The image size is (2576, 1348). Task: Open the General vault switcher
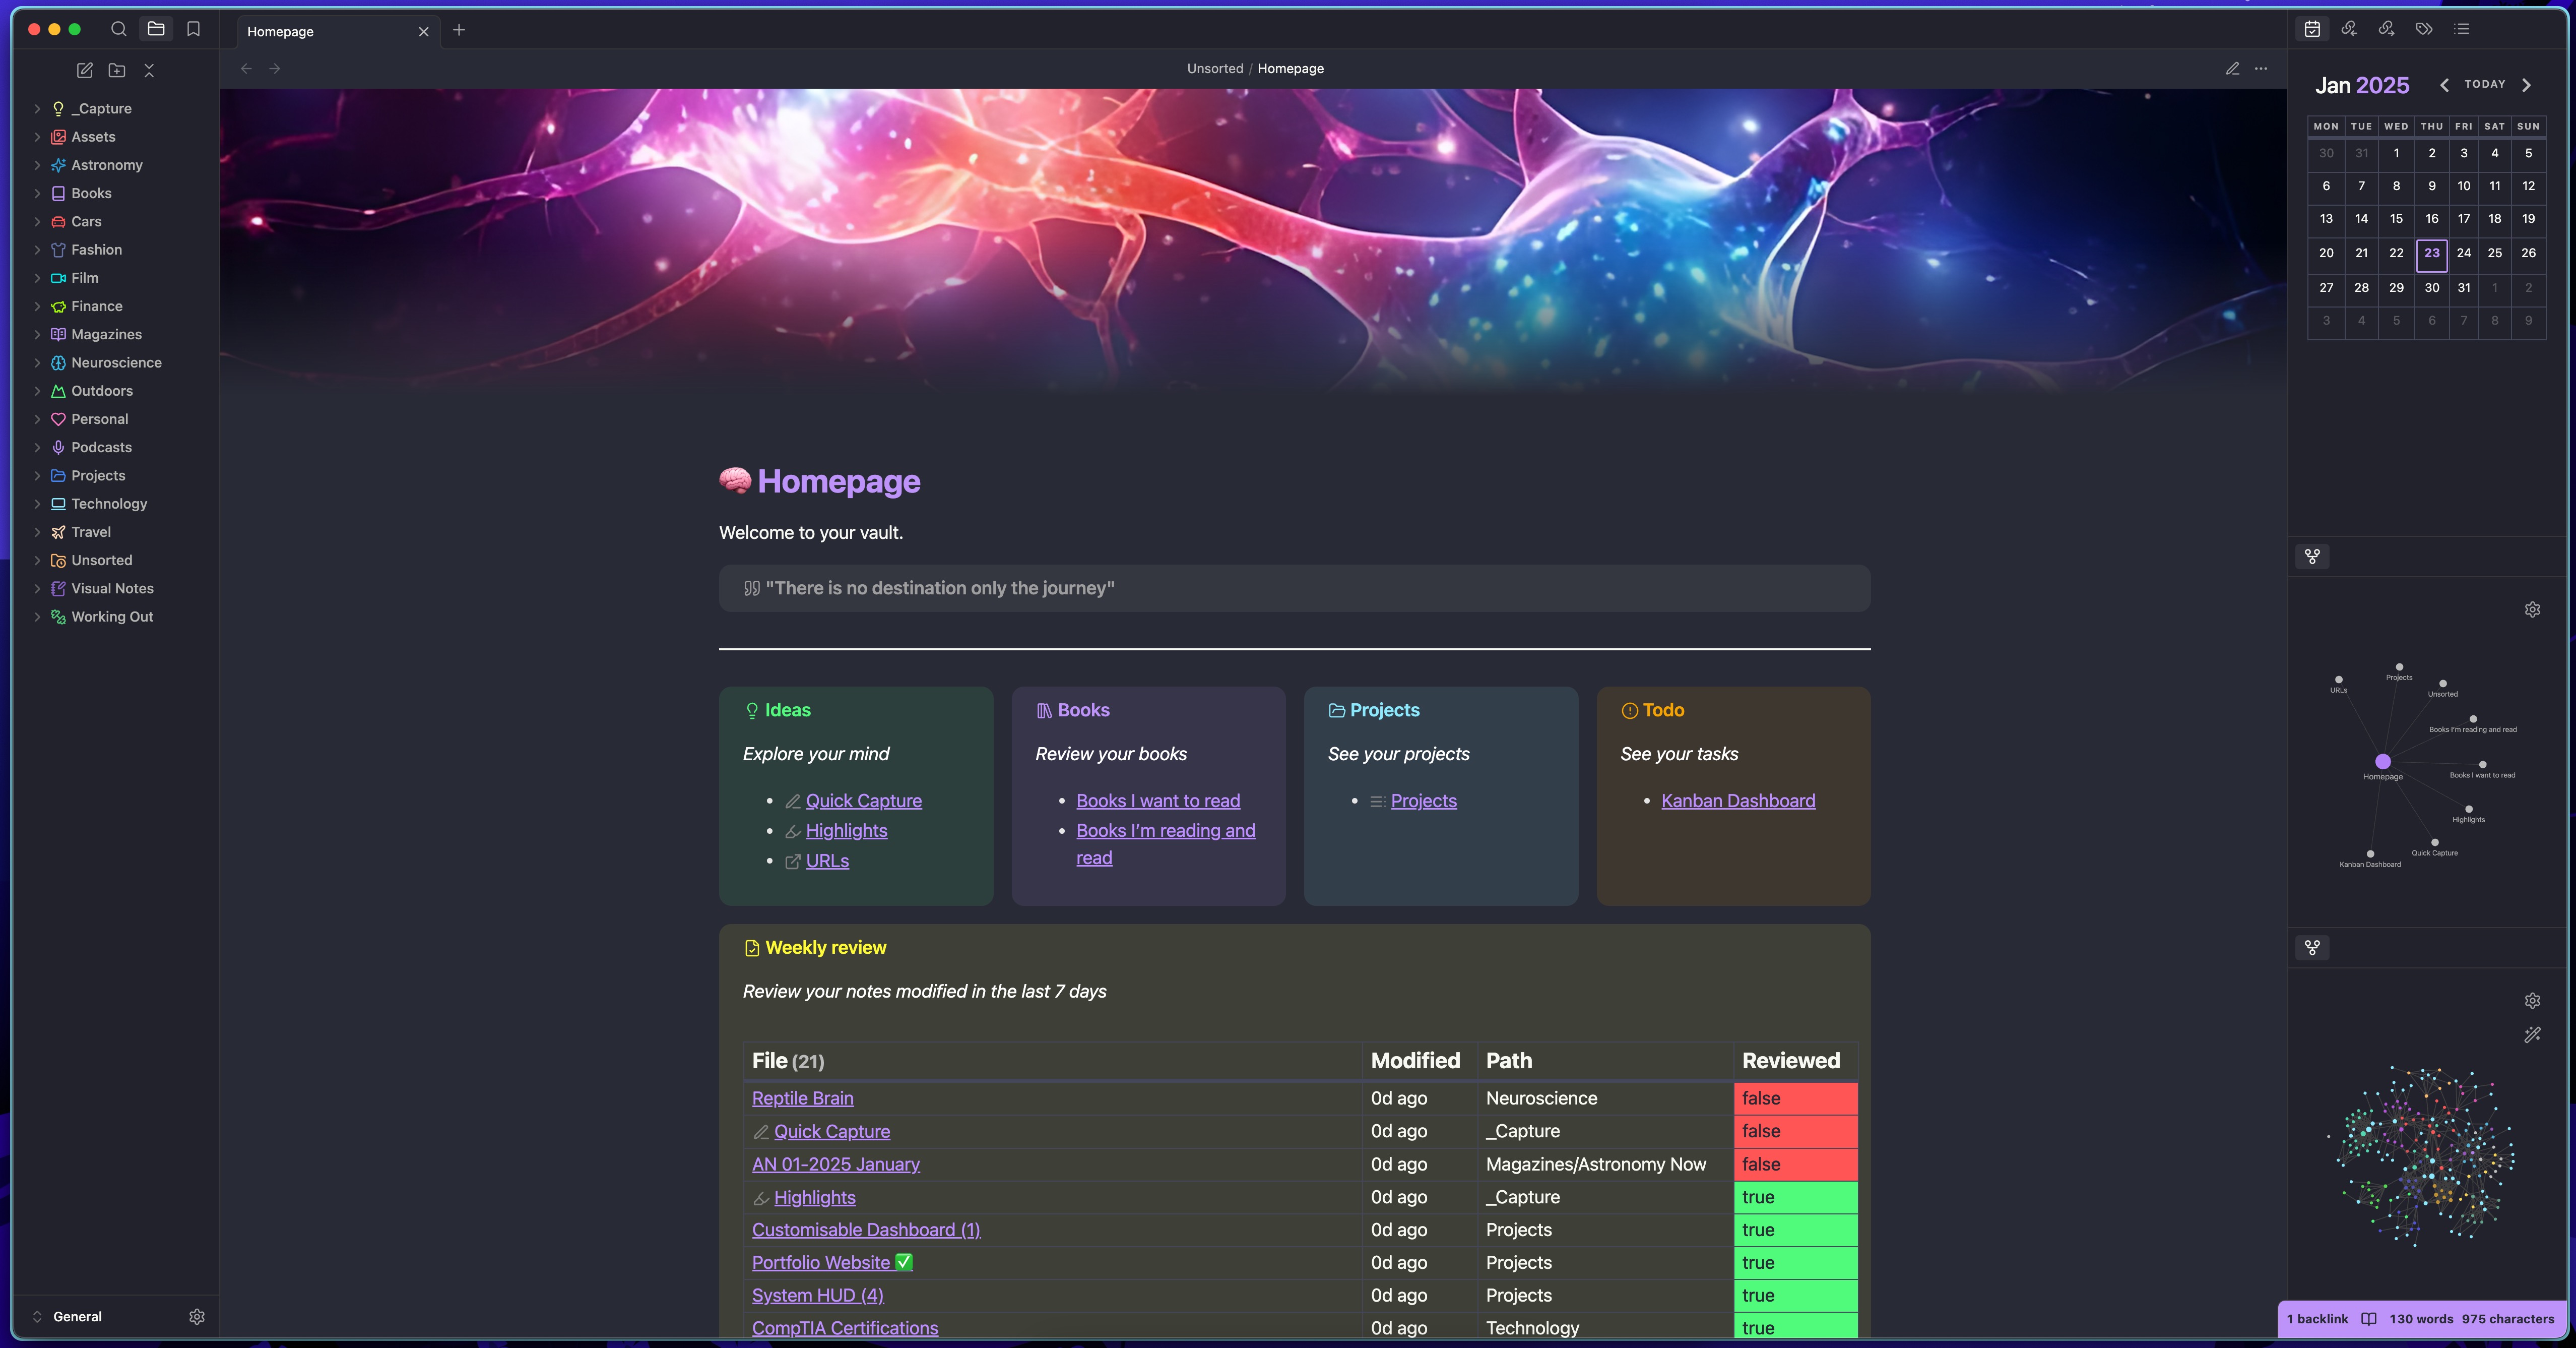[77, 1316]
